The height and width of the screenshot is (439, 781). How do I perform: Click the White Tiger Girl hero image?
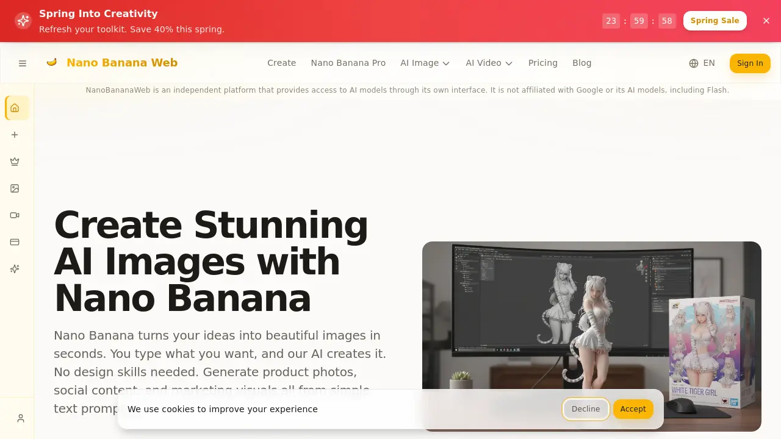click(x=592, y=337)
